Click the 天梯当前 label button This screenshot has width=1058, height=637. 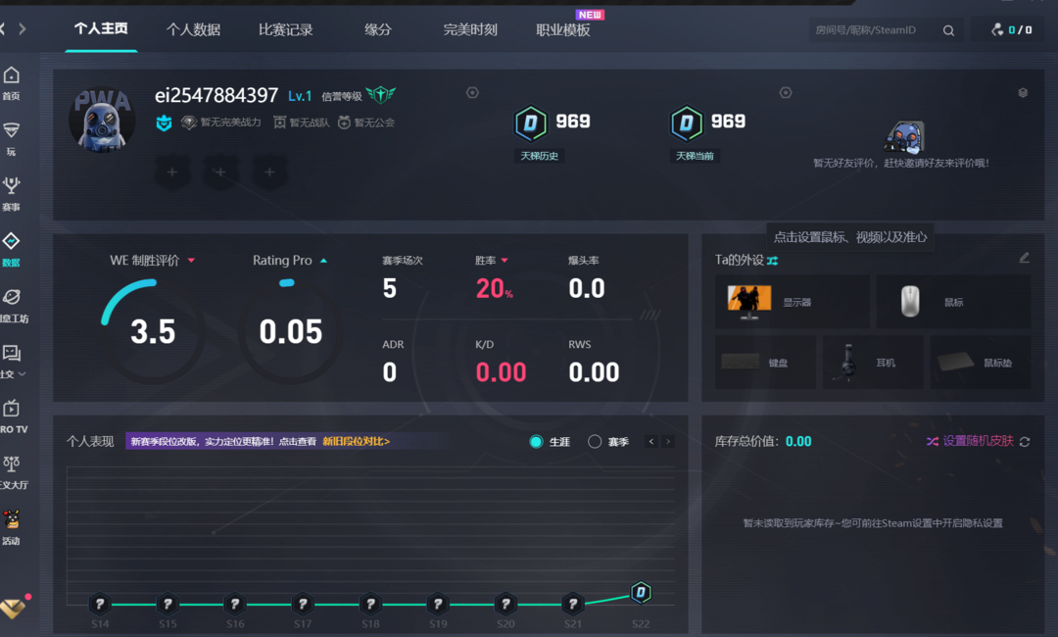coord(695,156)
